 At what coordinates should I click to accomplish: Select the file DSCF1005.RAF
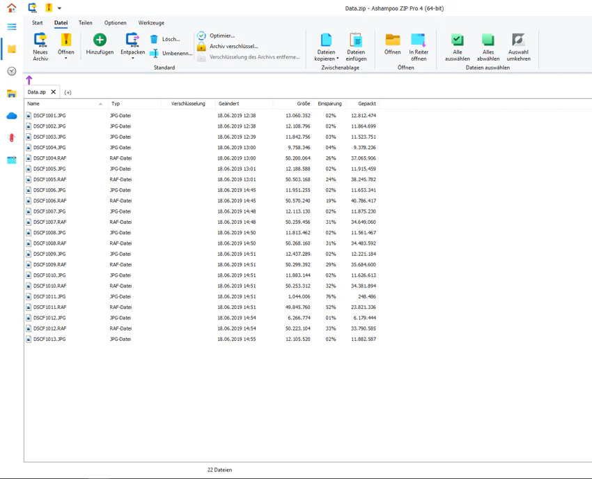[x=50, y=179]
